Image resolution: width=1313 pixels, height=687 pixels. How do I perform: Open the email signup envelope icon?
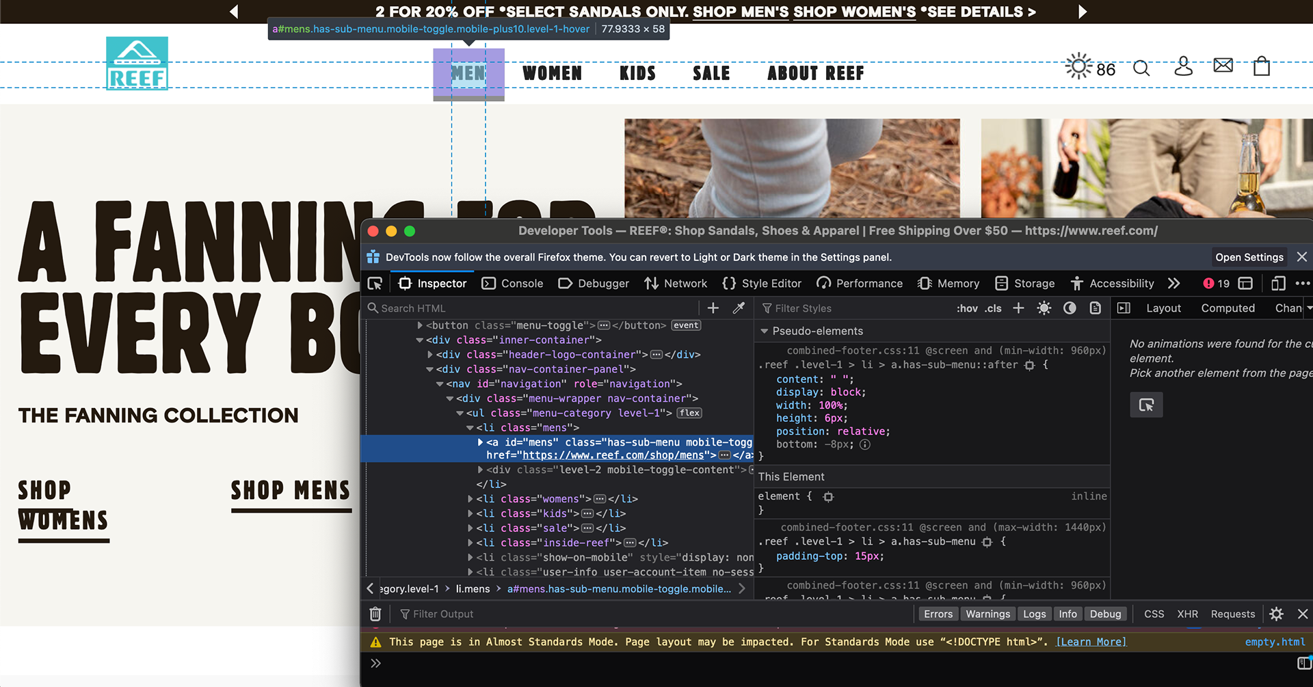tap(1223, 66)
